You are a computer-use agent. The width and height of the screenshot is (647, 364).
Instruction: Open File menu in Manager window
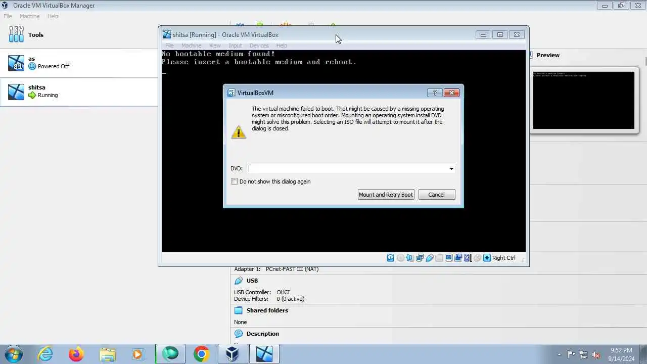(8, 16)
